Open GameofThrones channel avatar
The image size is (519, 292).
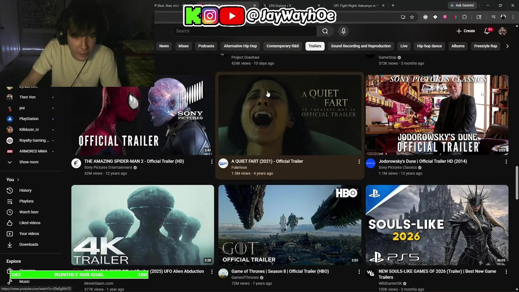pos(223,273)
